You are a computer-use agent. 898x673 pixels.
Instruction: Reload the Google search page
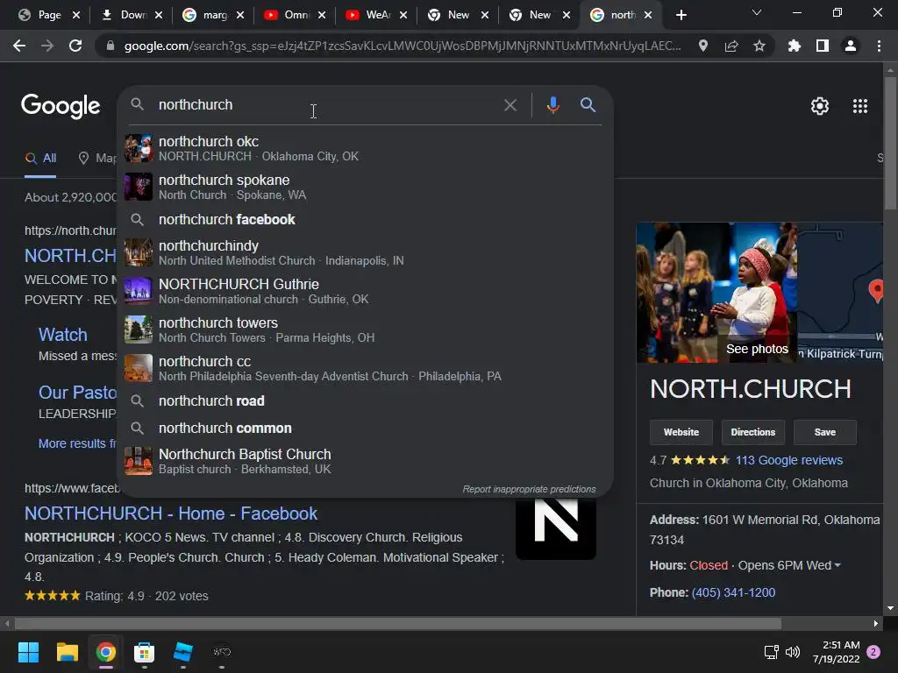click(75, 46)
